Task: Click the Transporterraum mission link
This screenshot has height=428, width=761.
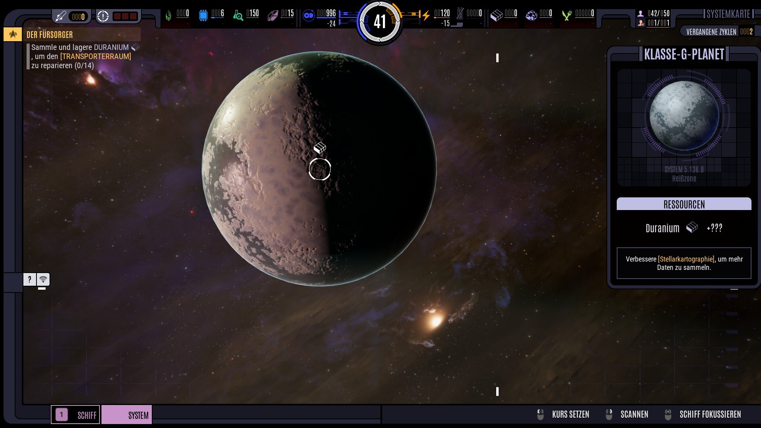Action: [x=96, y=56]
